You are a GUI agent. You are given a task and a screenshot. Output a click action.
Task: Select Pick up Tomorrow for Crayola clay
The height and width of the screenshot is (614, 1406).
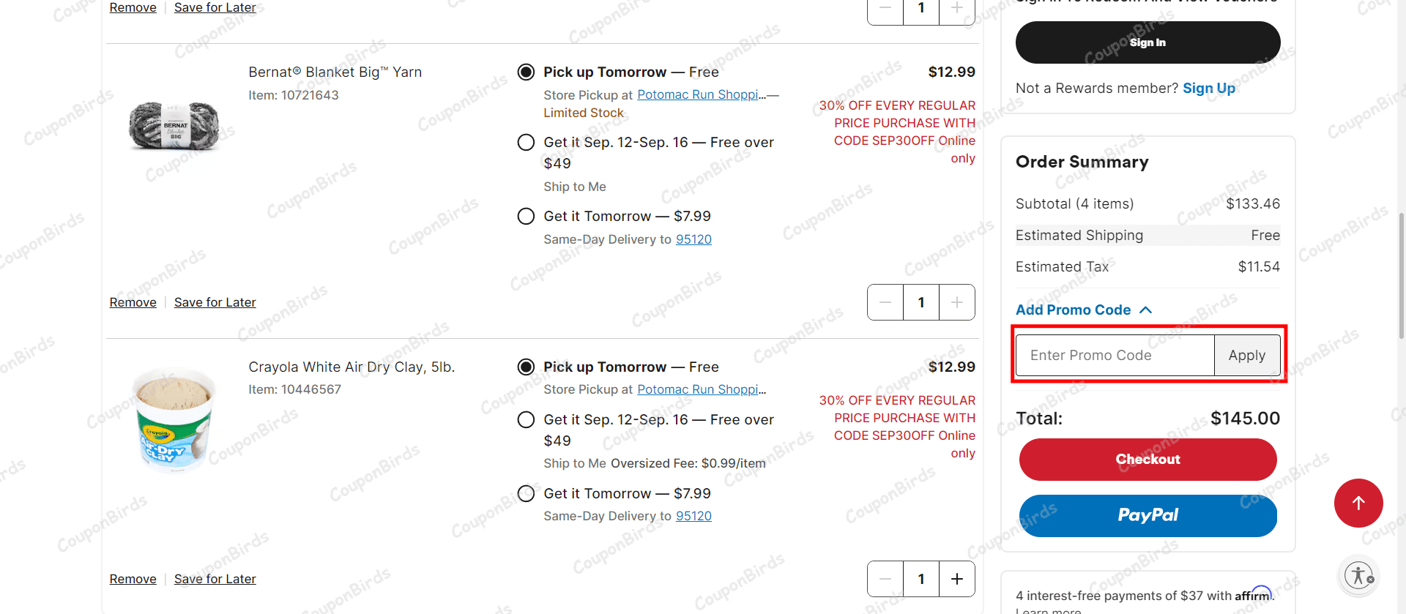[x=526, y=367]
